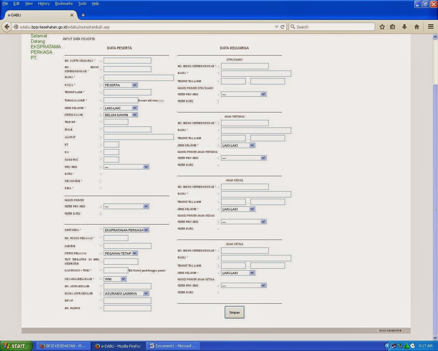
Task: Click the Nama field for Anak Pertama
Action: pyautogui.click(x=256, y=131)
